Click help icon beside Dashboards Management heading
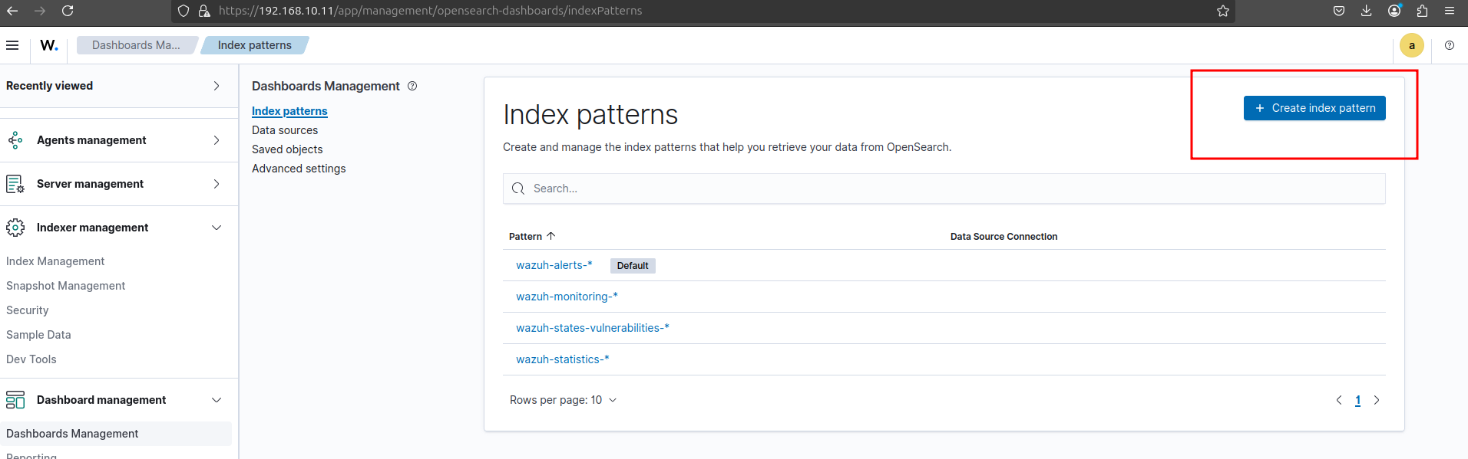This screenshot has height=459, width=1468. (412, 86)
